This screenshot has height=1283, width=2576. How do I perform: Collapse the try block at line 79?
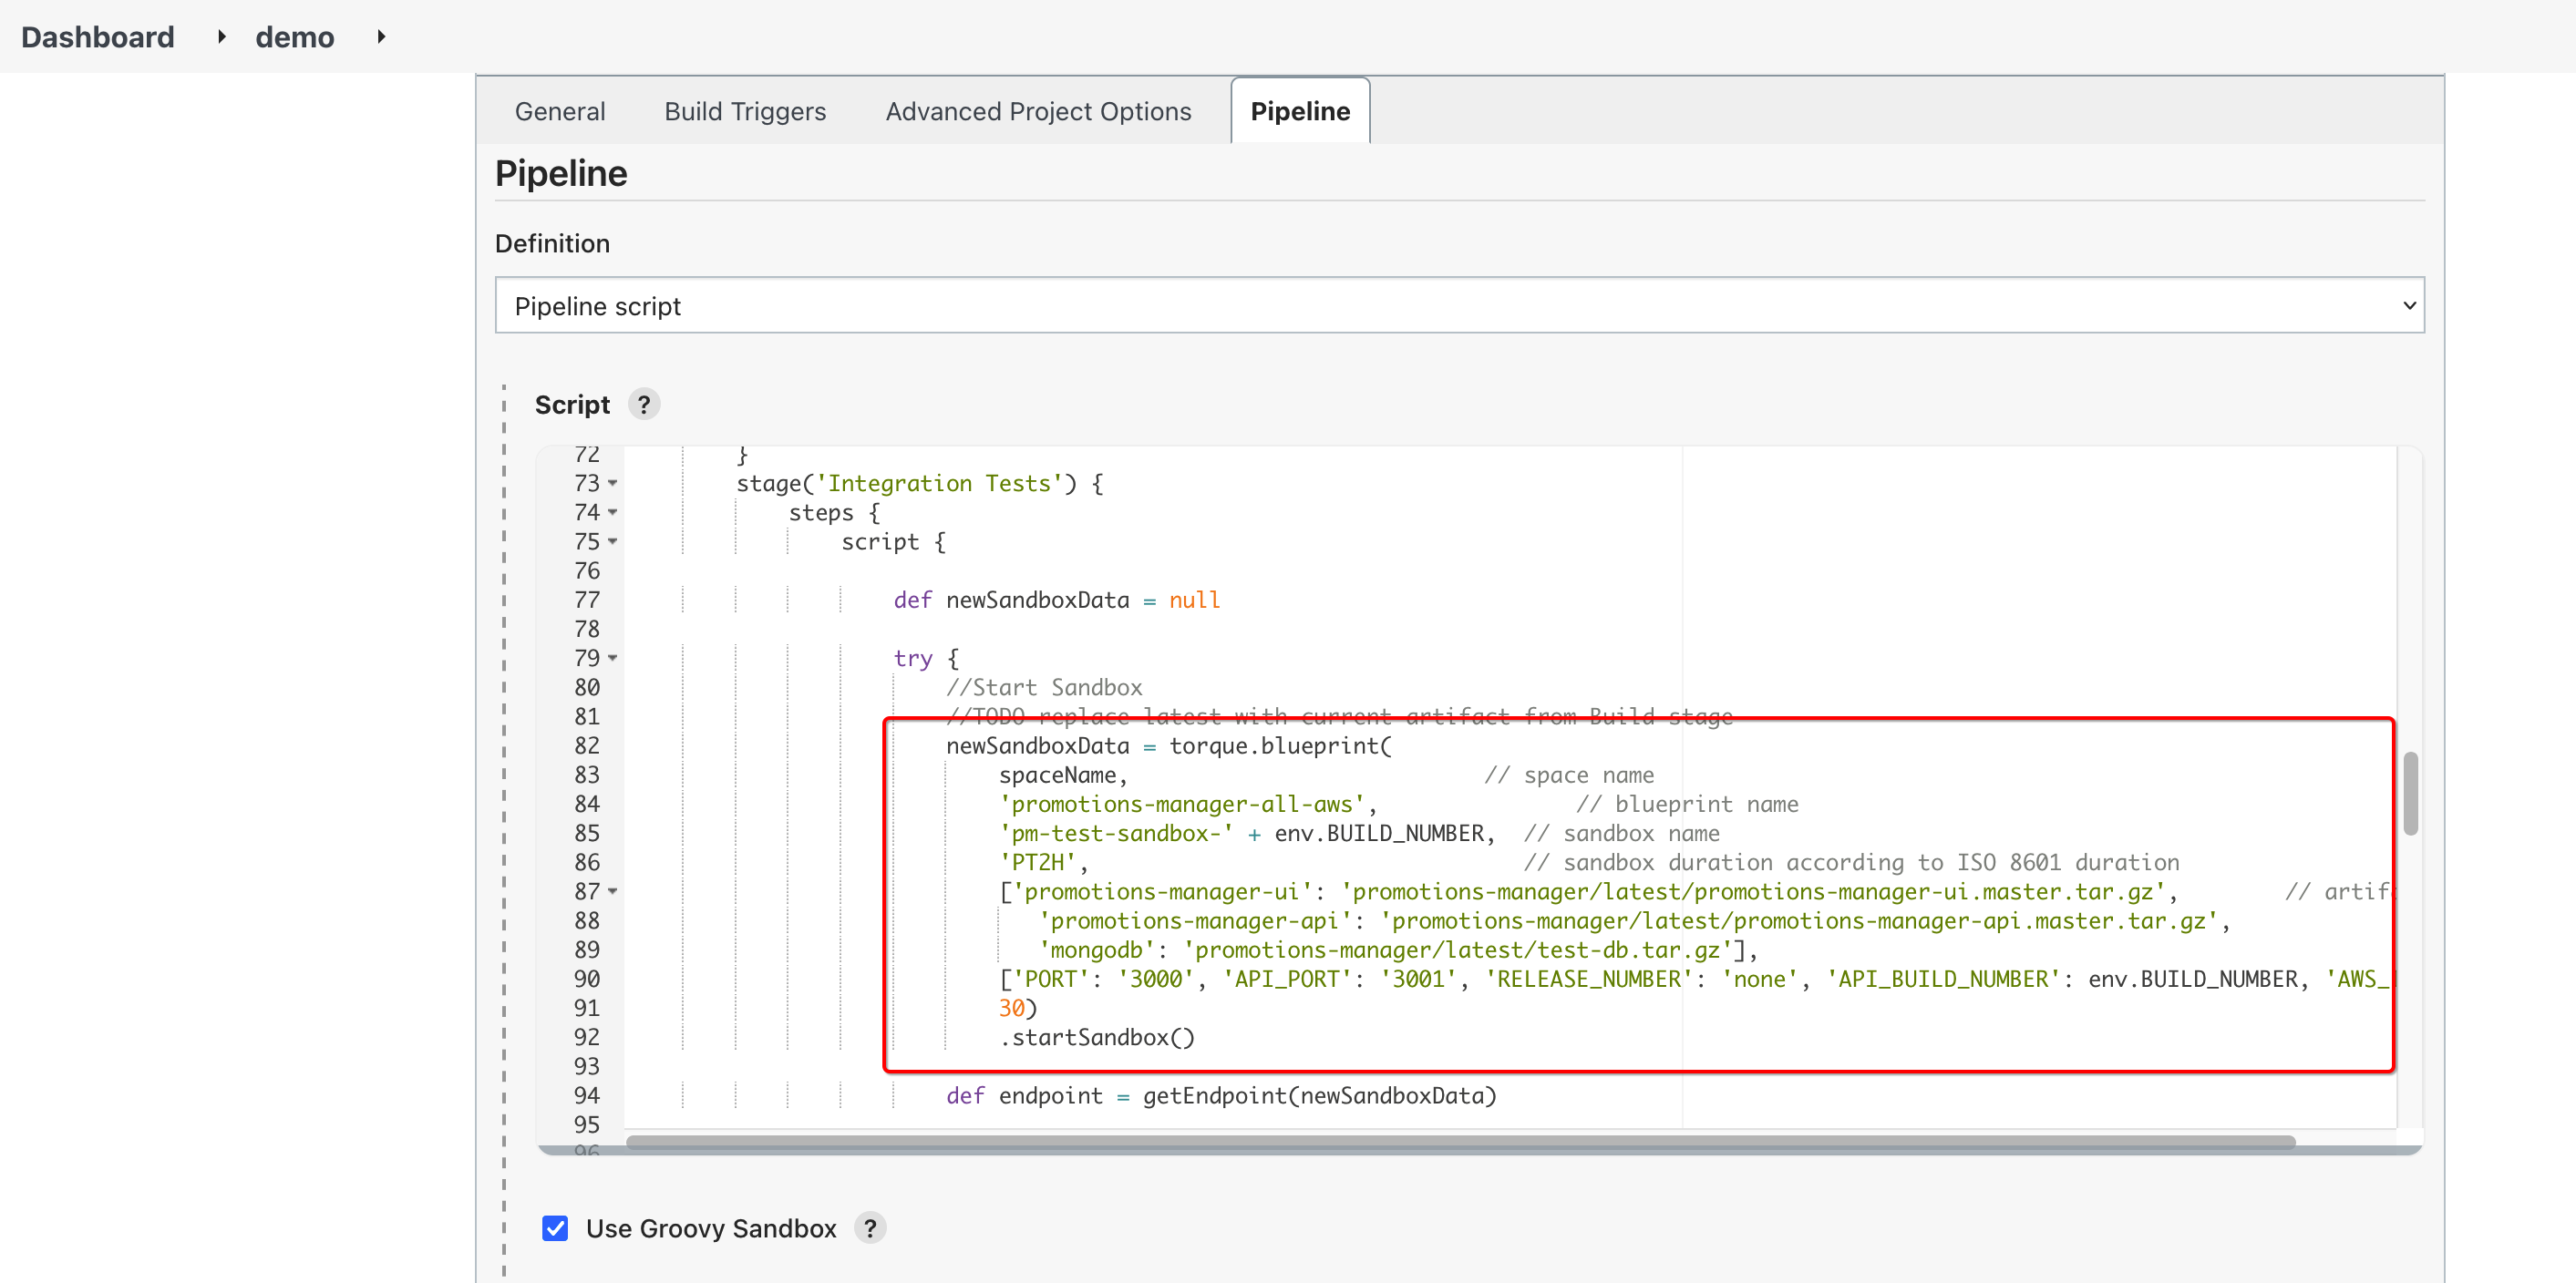[613, 658]
